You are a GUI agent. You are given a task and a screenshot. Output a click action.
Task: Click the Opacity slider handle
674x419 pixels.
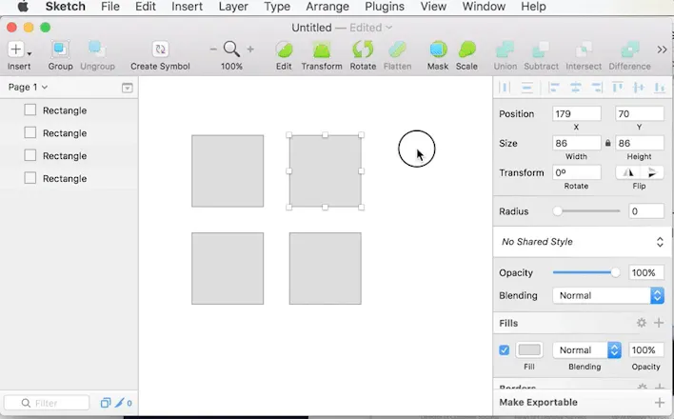tap(615, 272)
